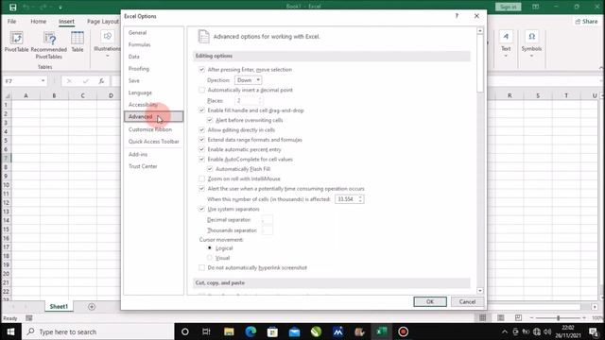605x340 pixels.
Task: Click the zoom slider handle in the status bar
Action: (558, 317)
